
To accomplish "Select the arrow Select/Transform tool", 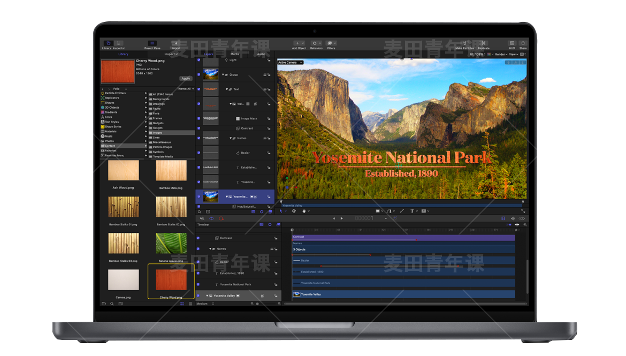I will [281, 211].
